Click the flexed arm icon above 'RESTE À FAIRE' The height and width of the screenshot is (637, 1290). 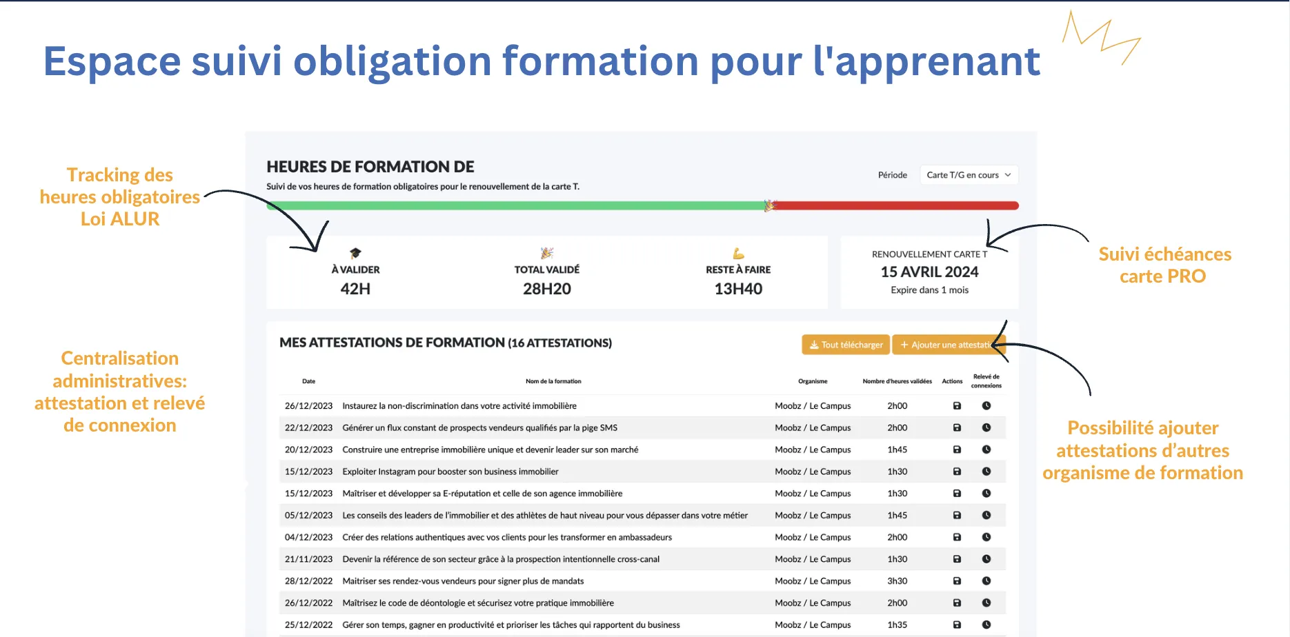(x=738, y=253)
